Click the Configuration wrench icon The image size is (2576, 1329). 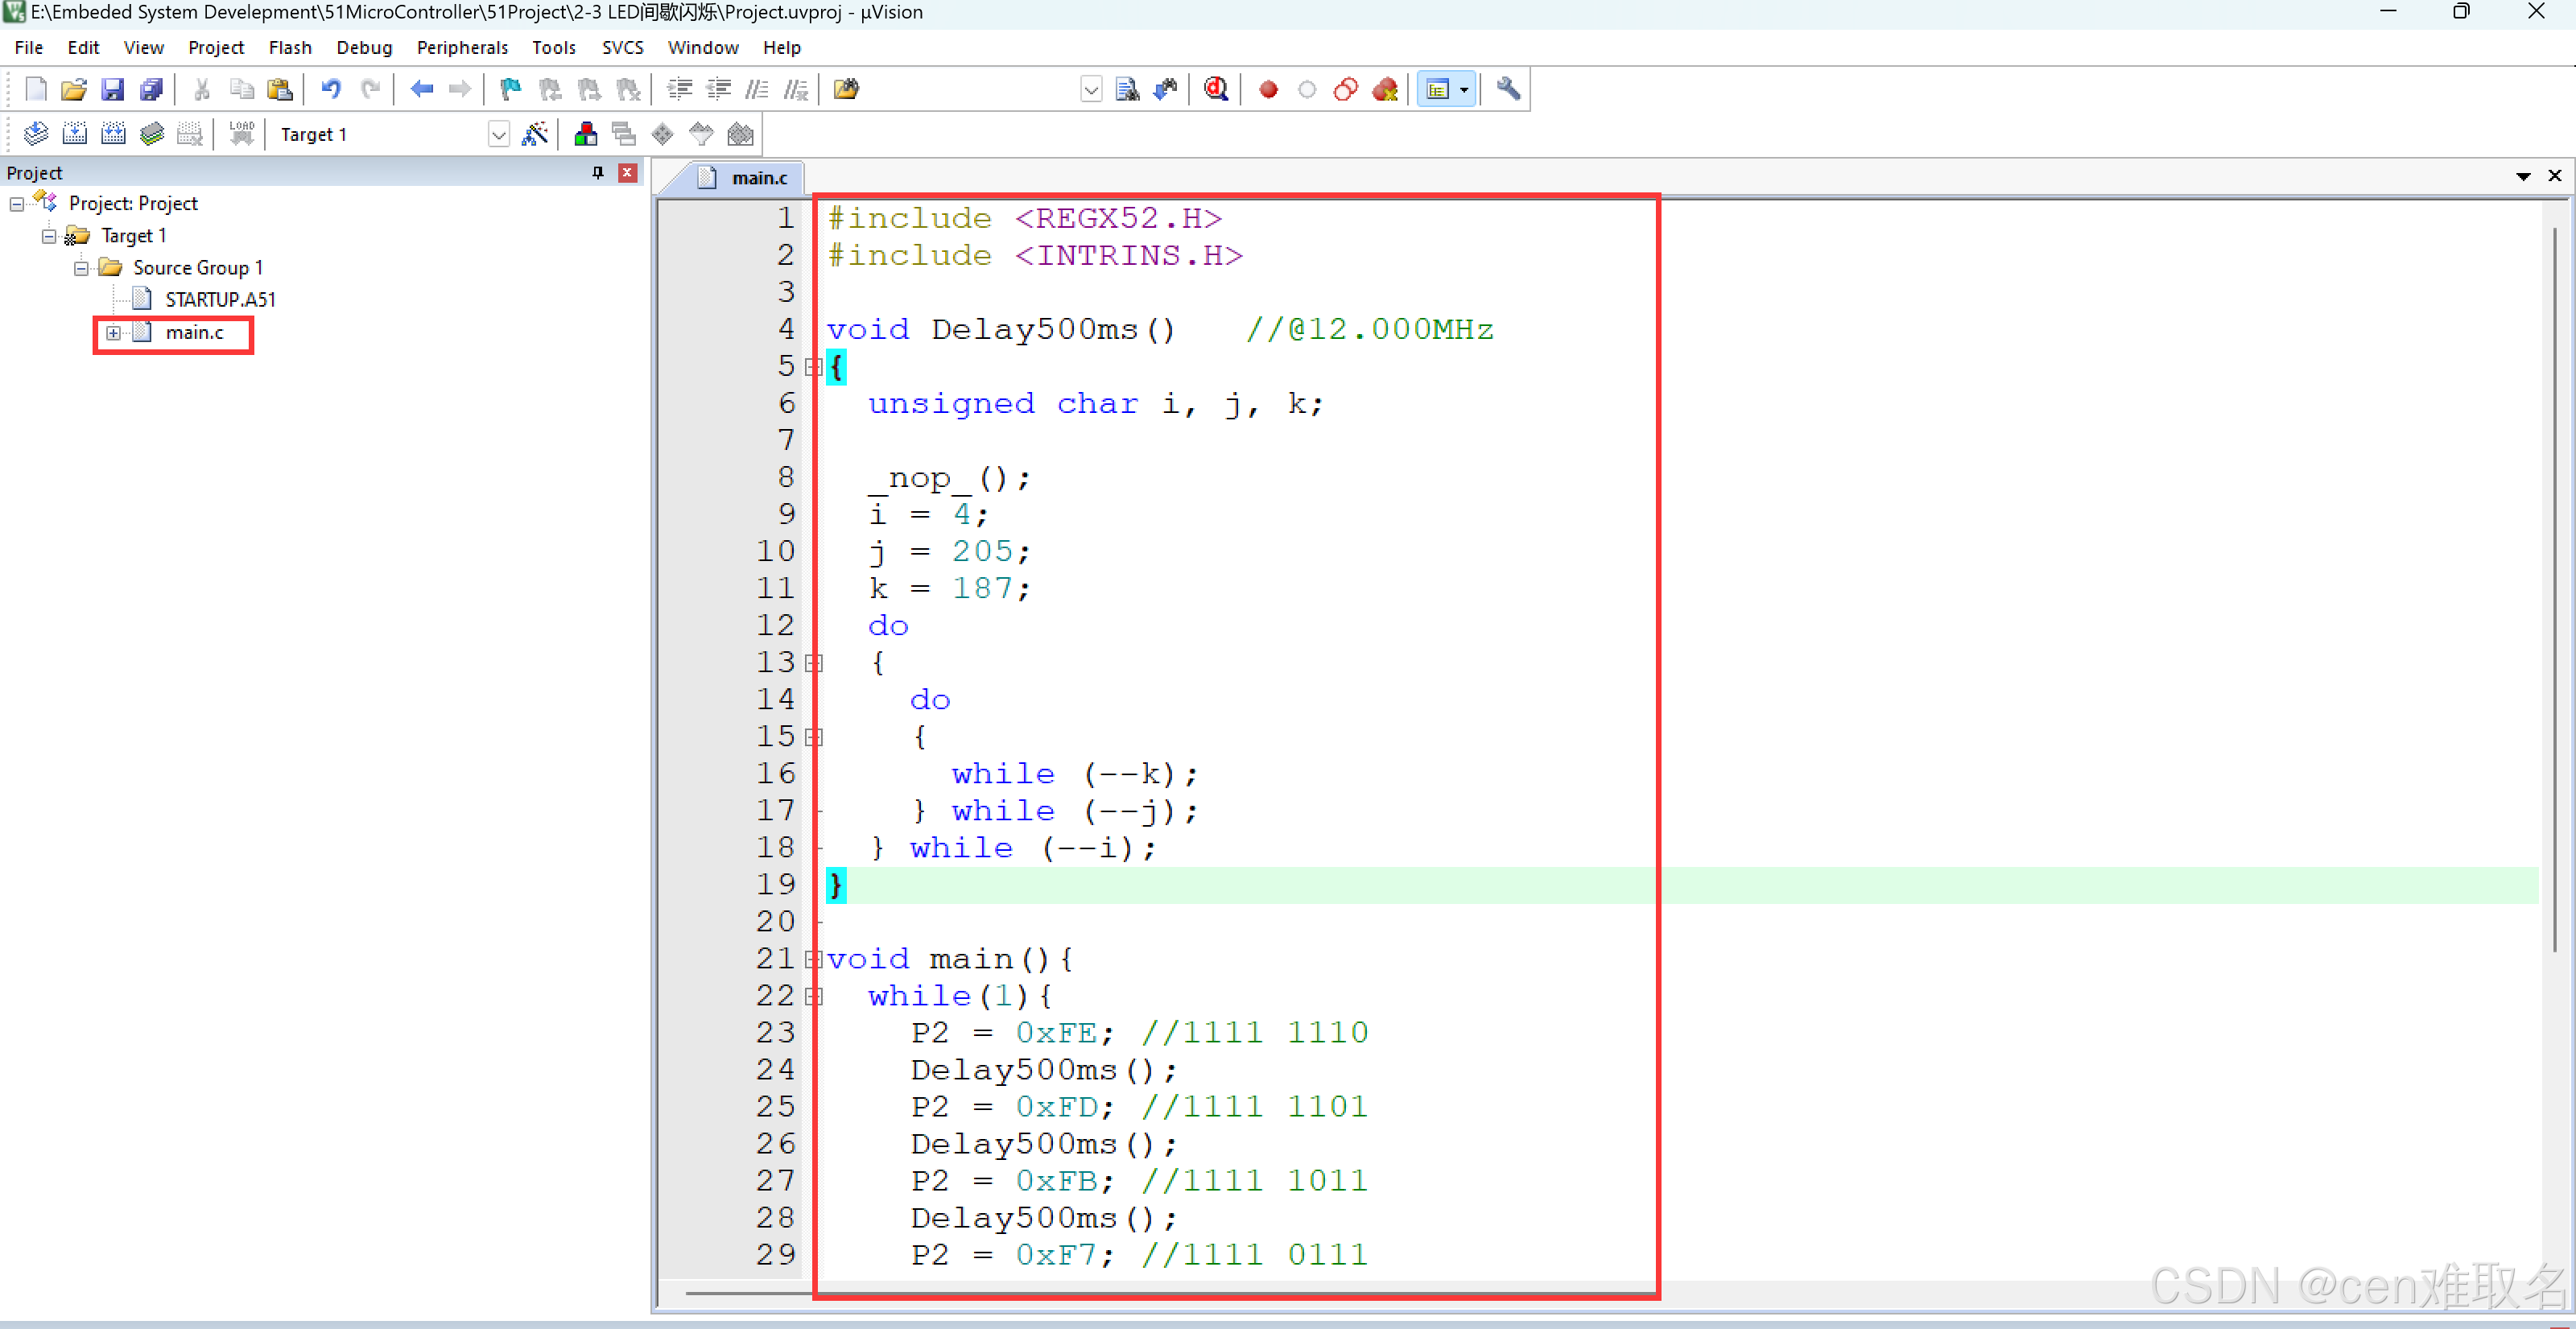click(1508, 90)
